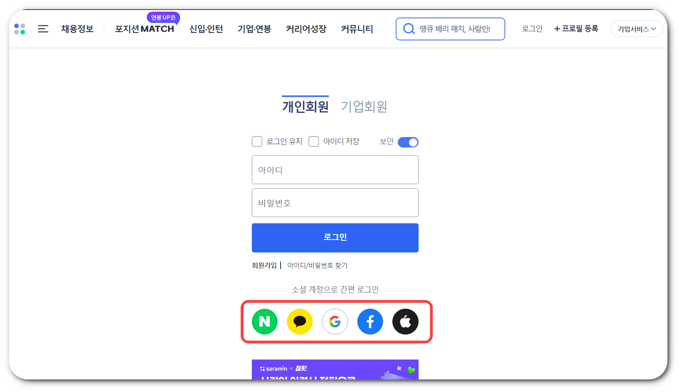Disable the 보안 security toggle

[x=408, y=142]
